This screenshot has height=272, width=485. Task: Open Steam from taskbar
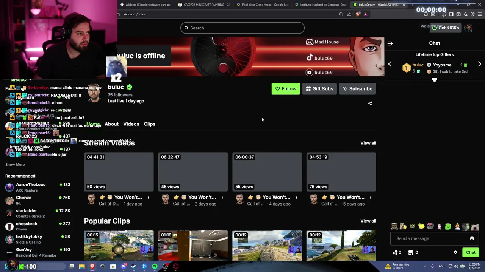(x=134, y=267)
